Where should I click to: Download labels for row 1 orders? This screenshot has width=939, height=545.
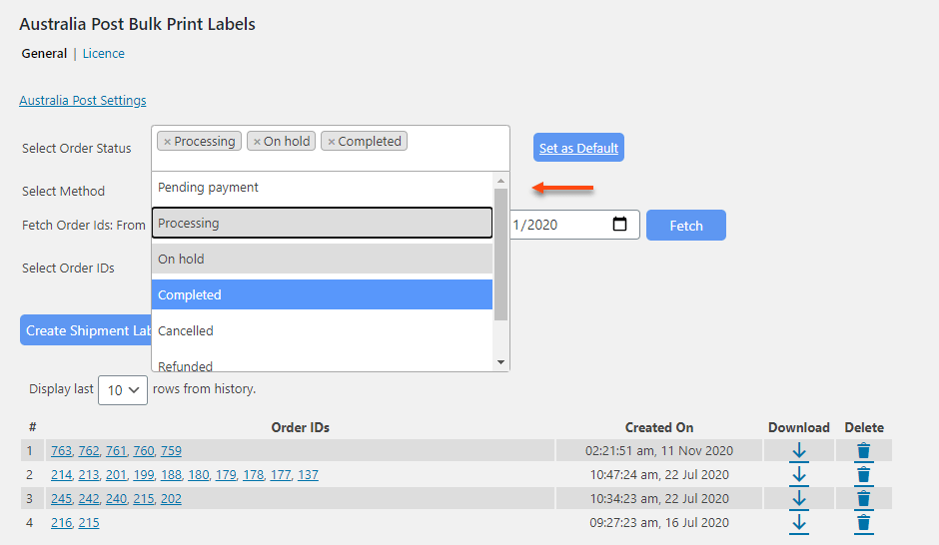pyautogui.click(x=799, y=451)
